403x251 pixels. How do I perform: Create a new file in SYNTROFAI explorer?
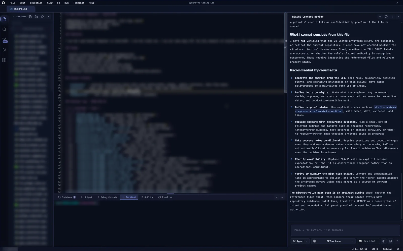point(30,17)
